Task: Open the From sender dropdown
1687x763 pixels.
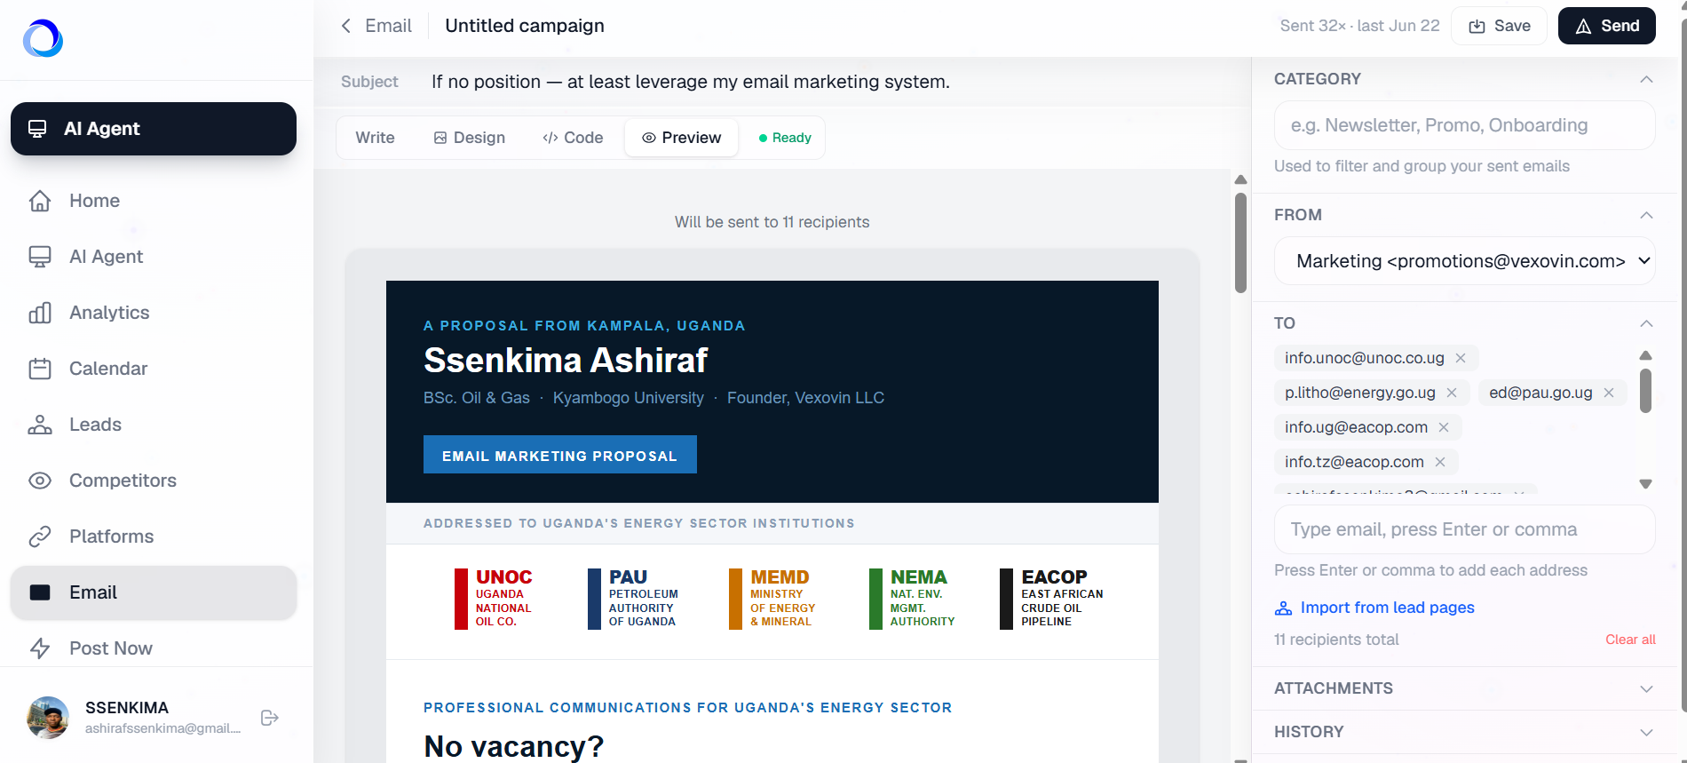Action: tap(1465, 261)
